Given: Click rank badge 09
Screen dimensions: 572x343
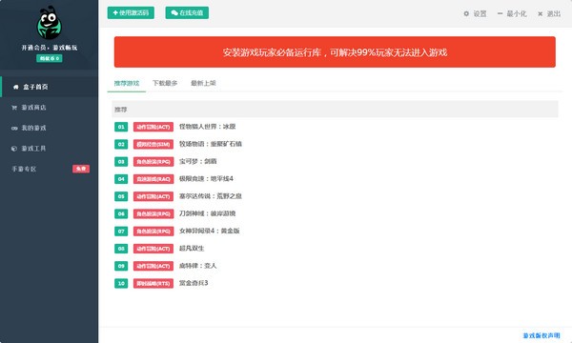Looking at the screenshot, I should [121, 266].
